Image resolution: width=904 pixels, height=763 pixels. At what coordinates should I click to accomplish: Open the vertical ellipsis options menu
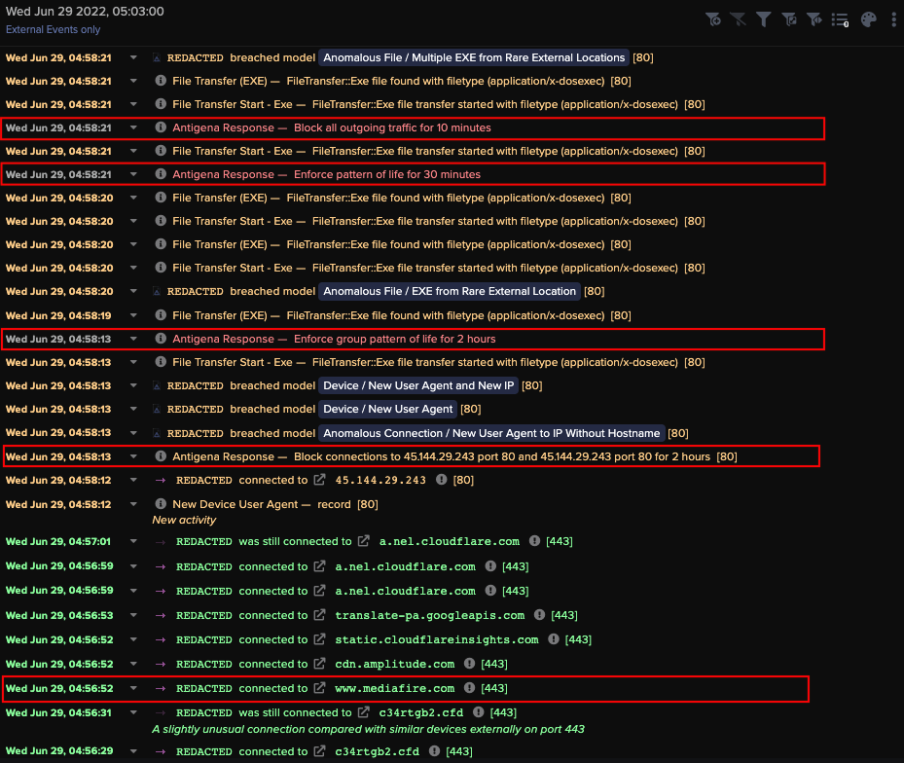coord(893,19)
